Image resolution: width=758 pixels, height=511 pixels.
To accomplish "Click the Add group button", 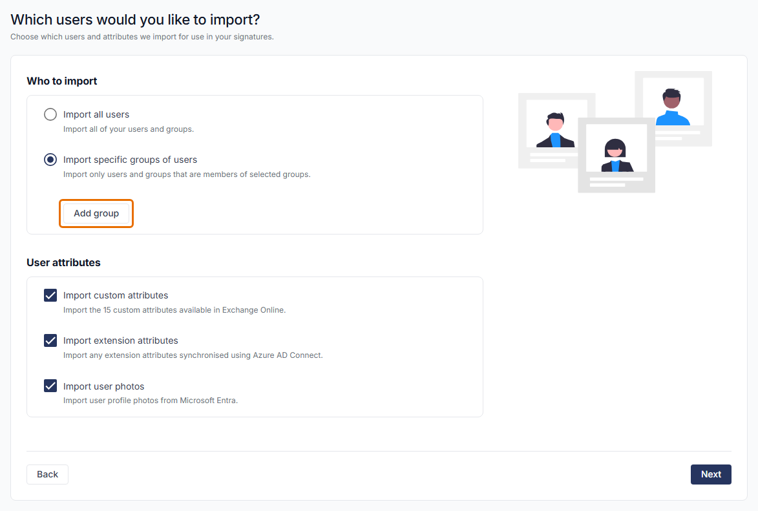I will coord(96,213).
